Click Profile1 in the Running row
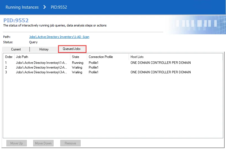Viewport: 226px width, 150px height. click(x=93, y=63)
